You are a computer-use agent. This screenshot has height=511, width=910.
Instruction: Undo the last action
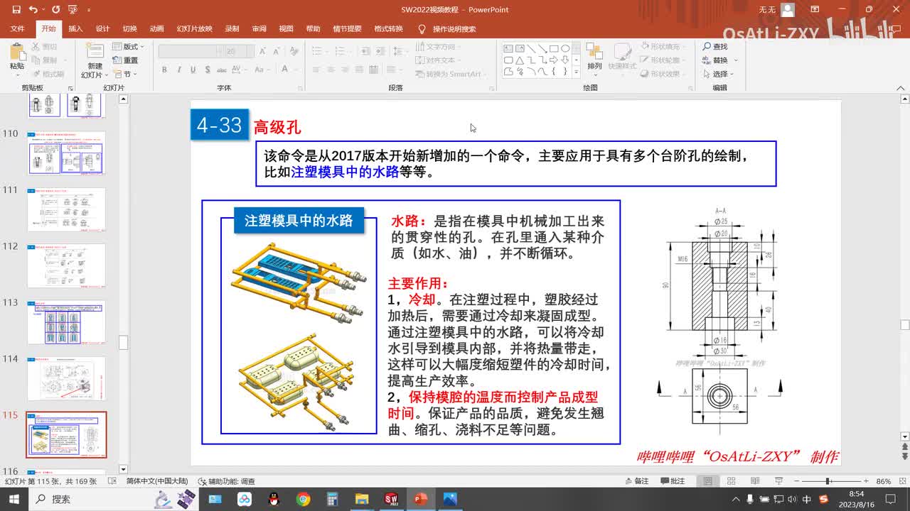(33, 10)
